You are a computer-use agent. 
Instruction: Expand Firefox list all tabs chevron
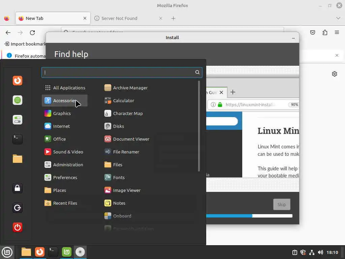pos(338,18)
